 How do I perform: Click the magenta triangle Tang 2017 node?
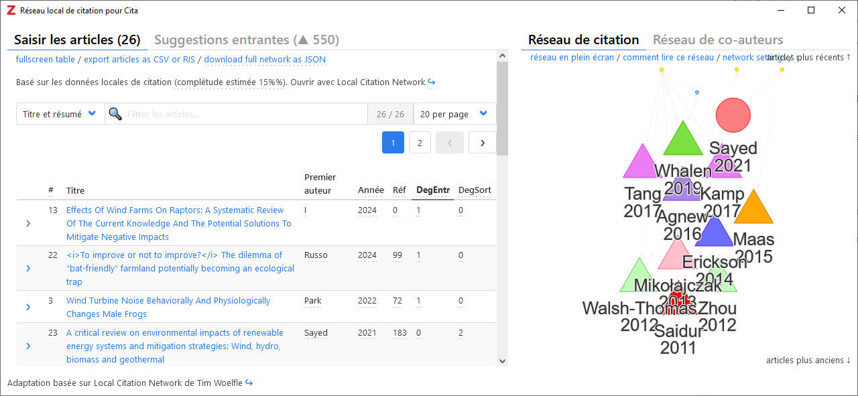click(x=642, y=164)
